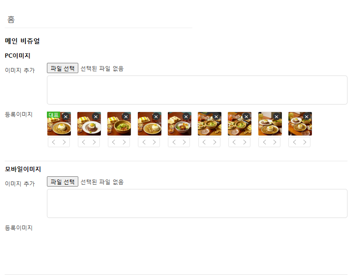
Task: Delete the fifth registered PC image
Action: (186, 117)
